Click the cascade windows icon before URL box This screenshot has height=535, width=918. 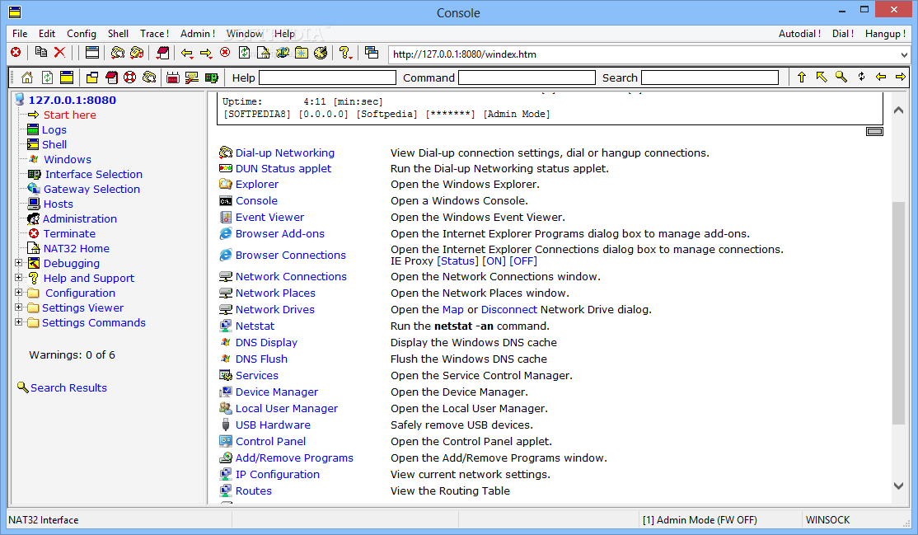(x=371, y=53)
